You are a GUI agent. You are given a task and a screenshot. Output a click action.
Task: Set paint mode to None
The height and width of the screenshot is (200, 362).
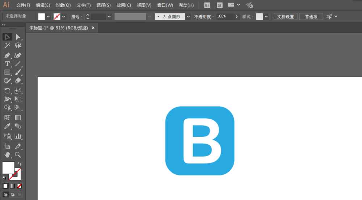(x=20, y=186)
